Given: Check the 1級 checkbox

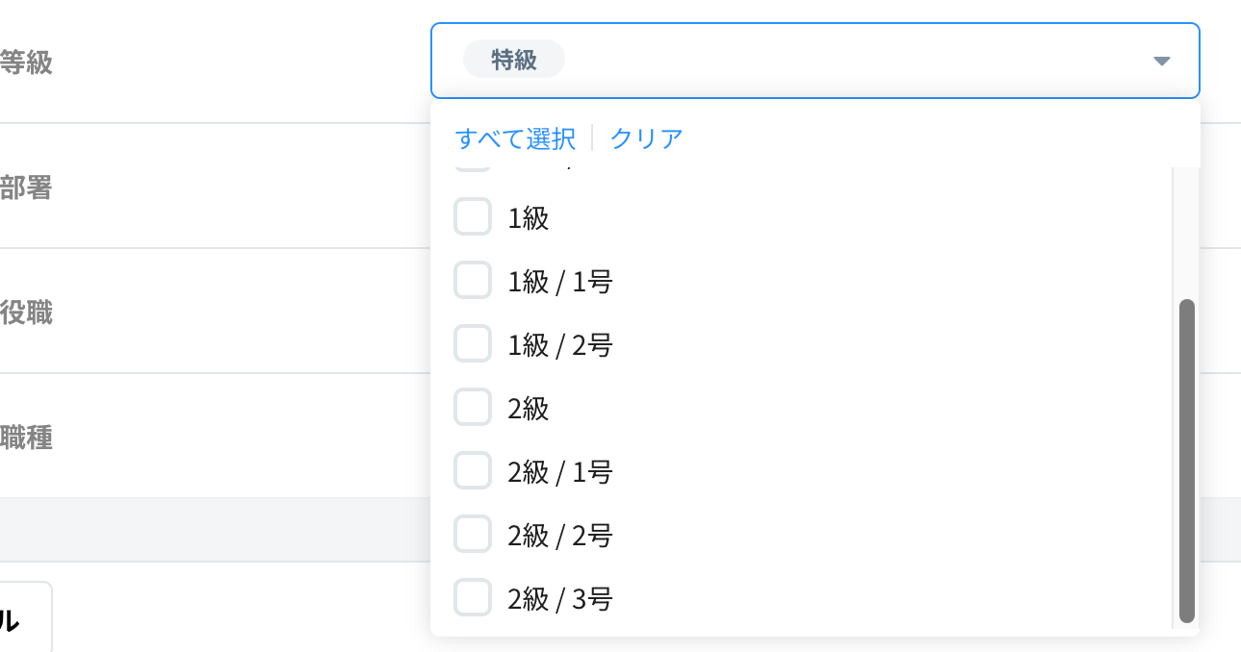Looking at the screenshot, I should click(473, 217).
